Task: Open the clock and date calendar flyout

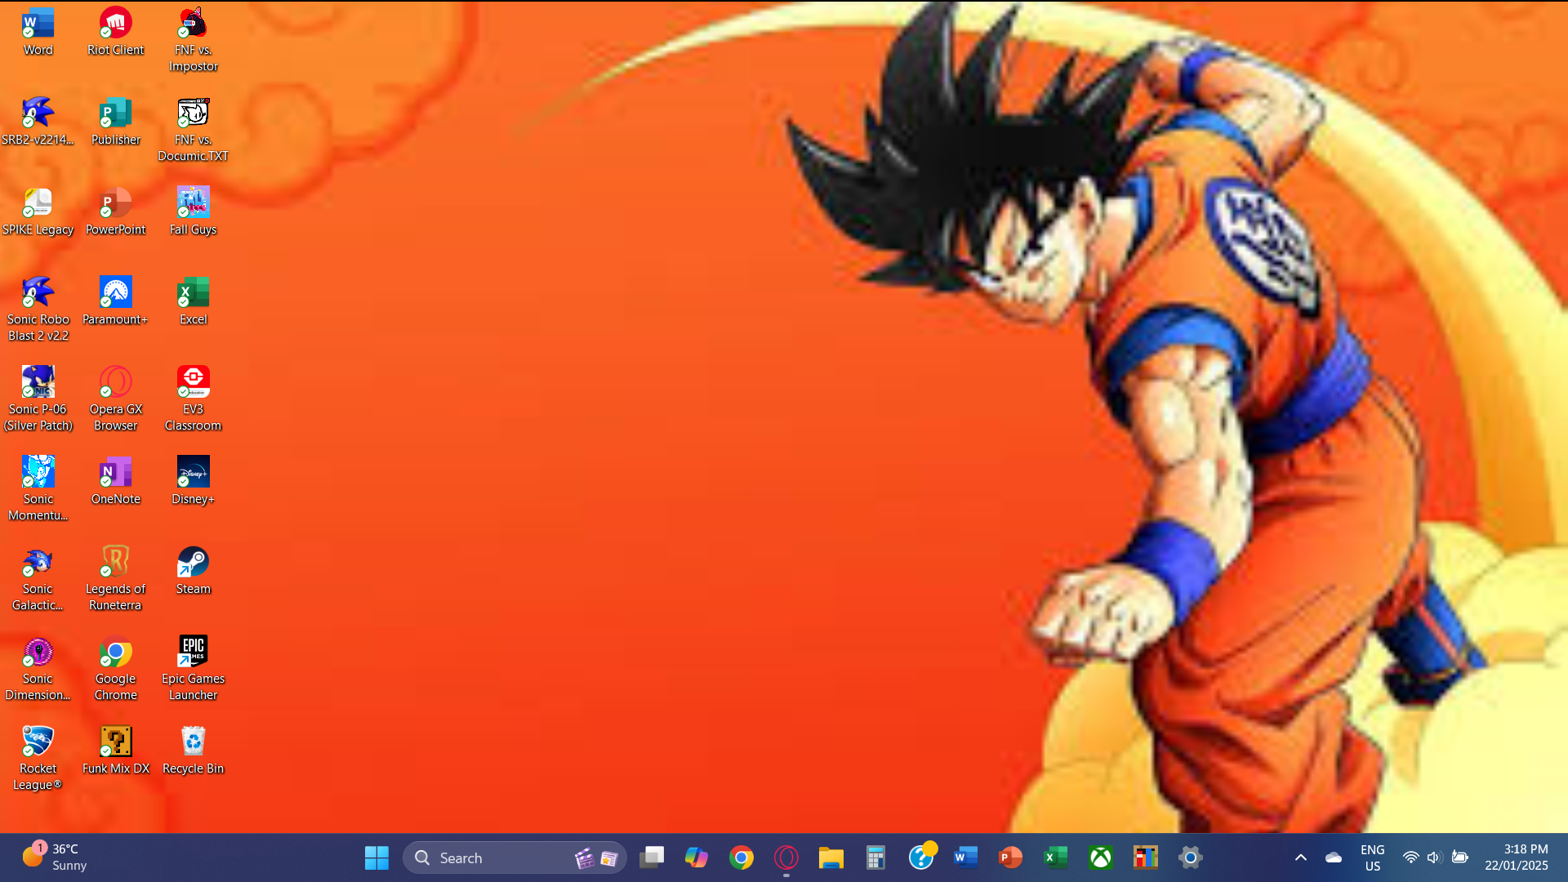Action: (1517, 857)
